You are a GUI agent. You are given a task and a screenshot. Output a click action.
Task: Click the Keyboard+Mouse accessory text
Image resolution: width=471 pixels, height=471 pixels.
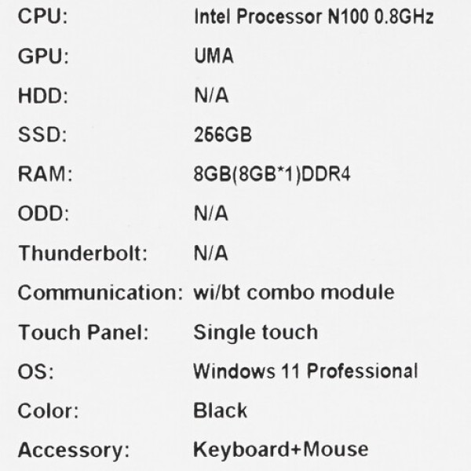pos(280,450)
